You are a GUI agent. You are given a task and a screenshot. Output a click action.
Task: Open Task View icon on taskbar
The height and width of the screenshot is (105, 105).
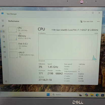(x=81, y=95)
